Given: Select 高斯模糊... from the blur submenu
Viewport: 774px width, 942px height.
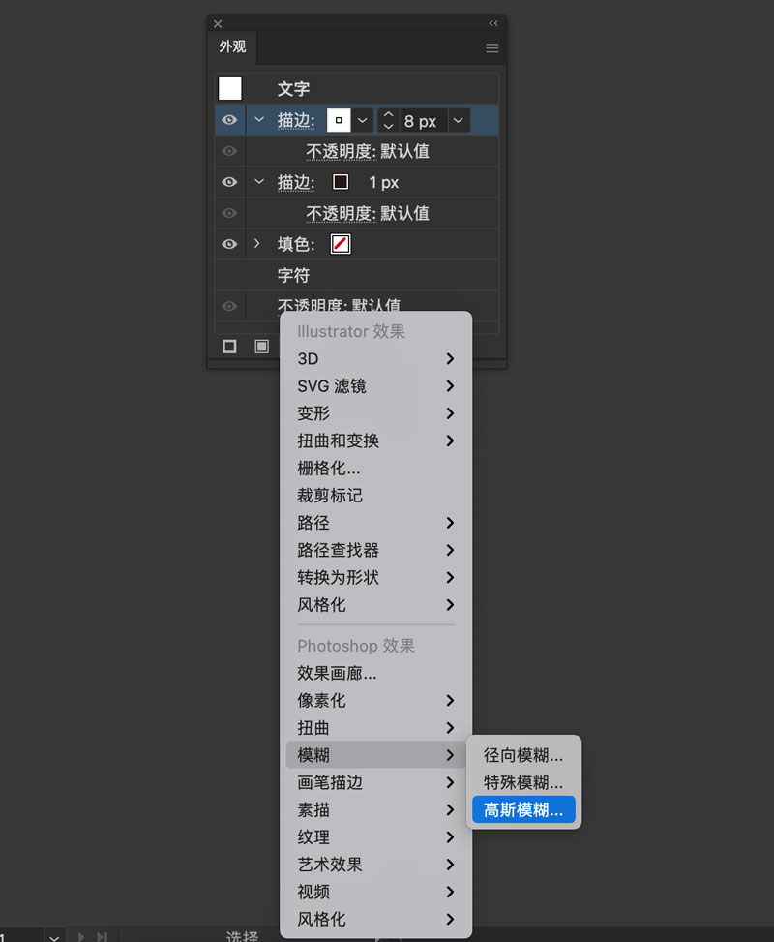Looking at the screenshot, I should (x=522, y=810).
